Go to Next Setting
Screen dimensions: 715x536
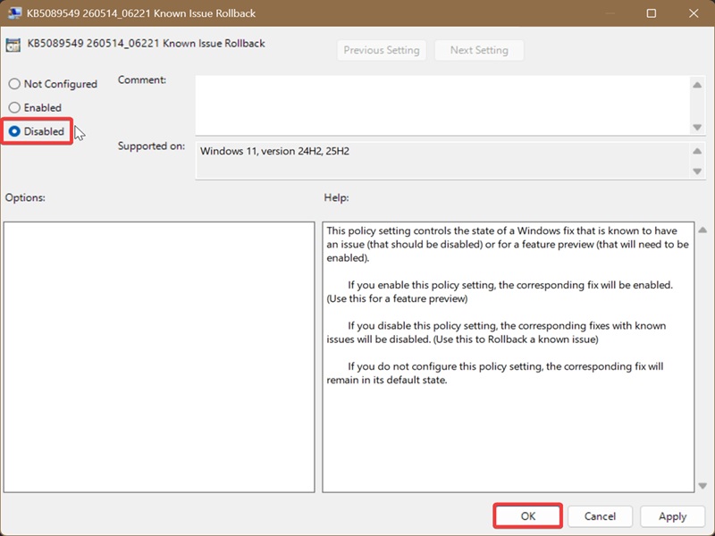click(479, 50)
